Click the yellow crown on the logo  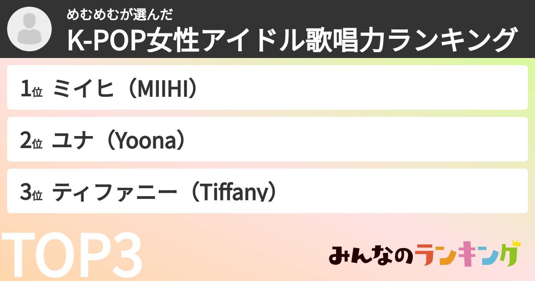click(x=516, y=244)
